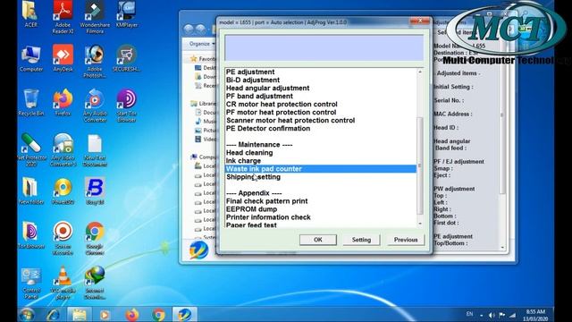Select PE Detector confirmation entry
Viewport: 572px width, 322px height.
[x=268, y=129]
